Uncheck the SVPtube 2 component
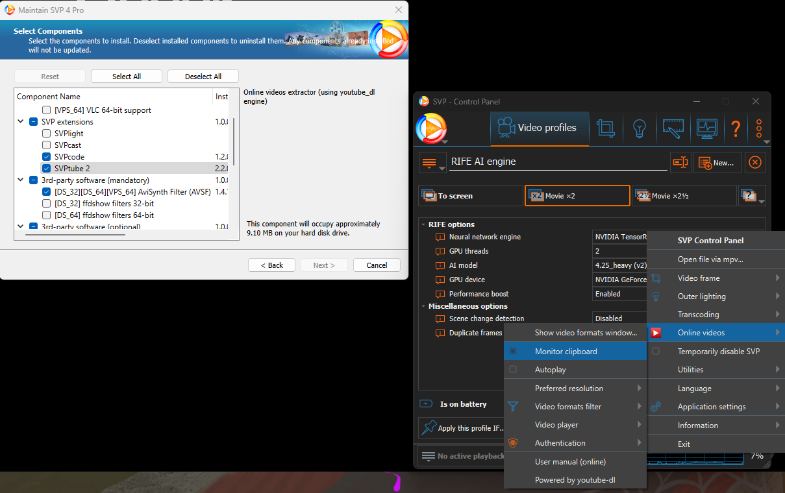 pyautogui.click(x=46, y=169)
